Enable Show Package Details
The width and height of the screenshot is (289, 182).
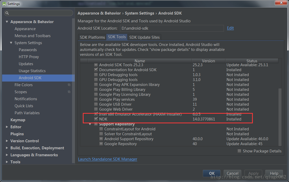(x=240, y=151)
